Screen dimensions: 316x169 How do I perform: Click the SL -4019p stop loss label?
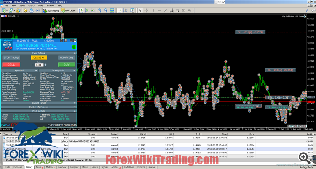click(250, 32)
